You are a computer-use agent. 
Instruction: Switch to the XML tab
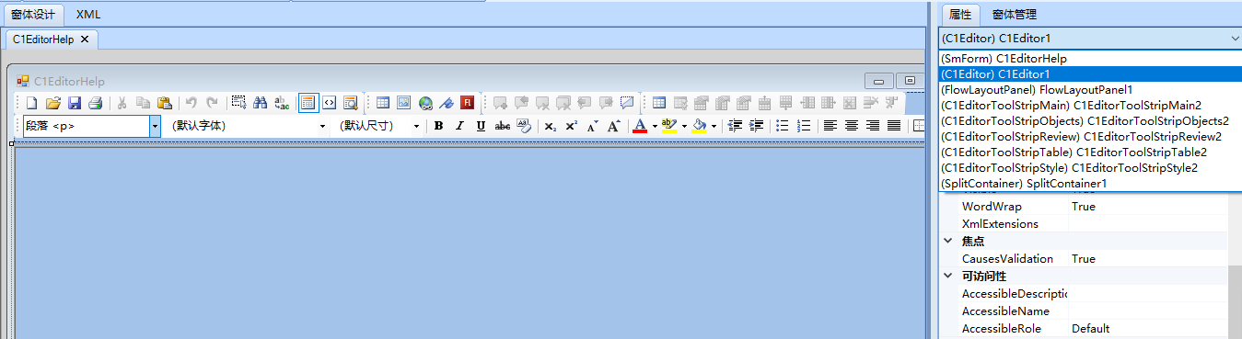(88, 15)
